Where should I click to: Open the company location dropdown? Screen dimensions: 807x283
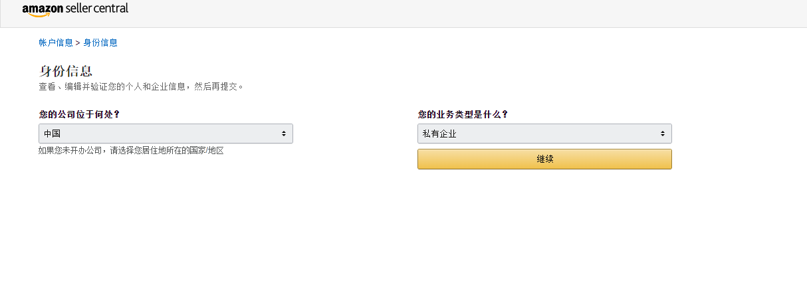(x=166, y=134)
